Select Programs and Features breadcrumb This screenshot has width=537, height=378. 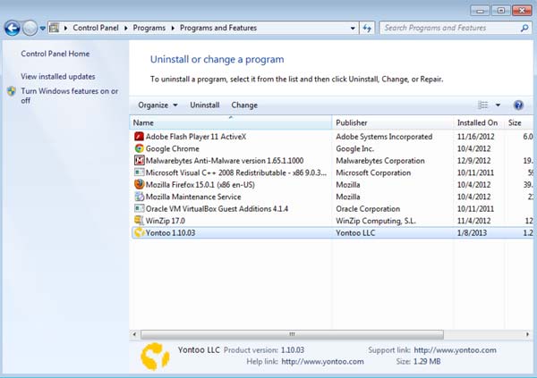click(x=218, y=28)
